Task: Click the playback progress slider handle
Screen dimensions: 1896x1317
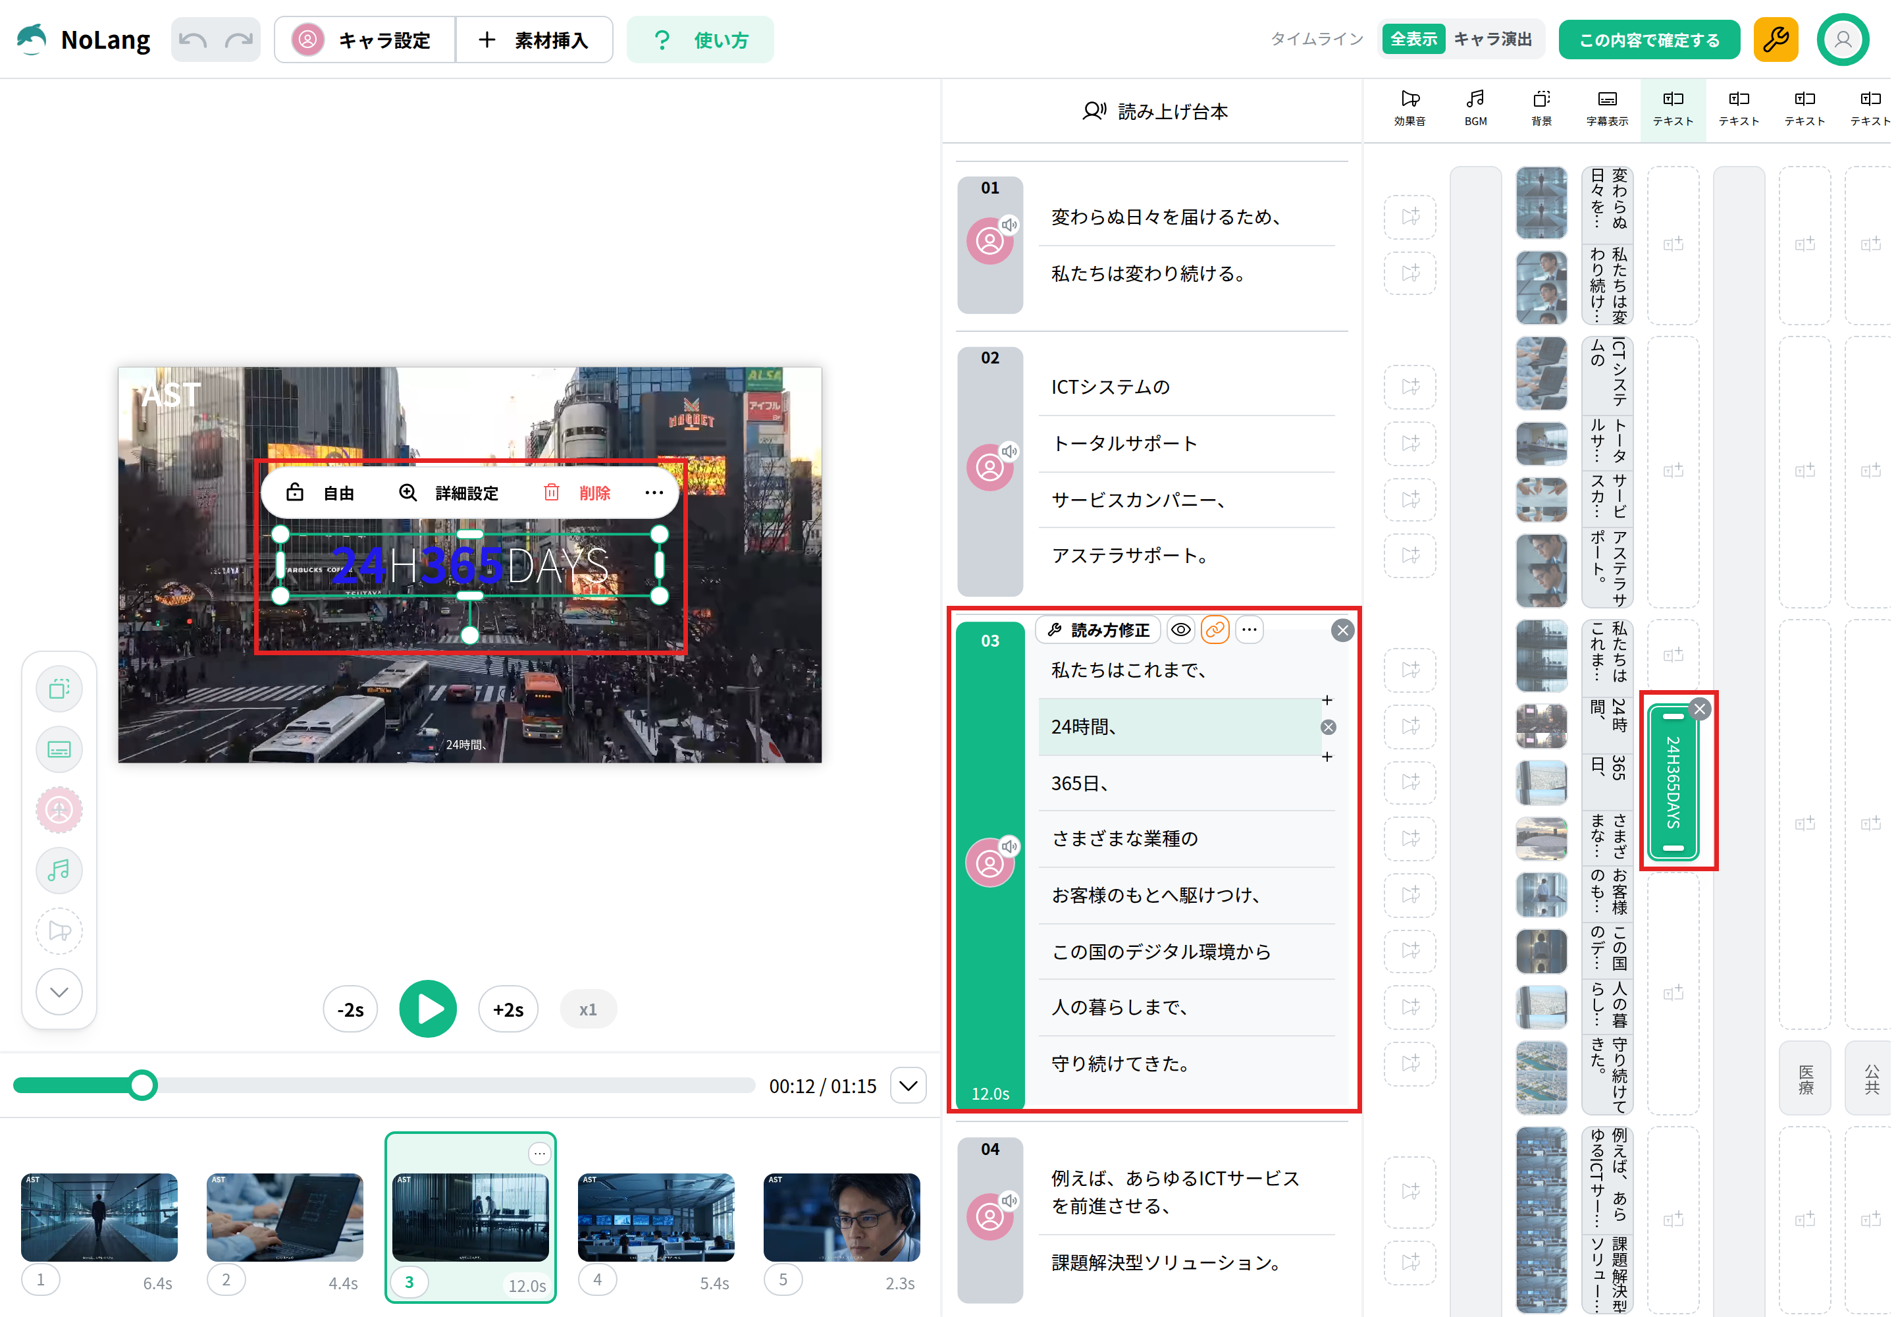Action: 143,1085
